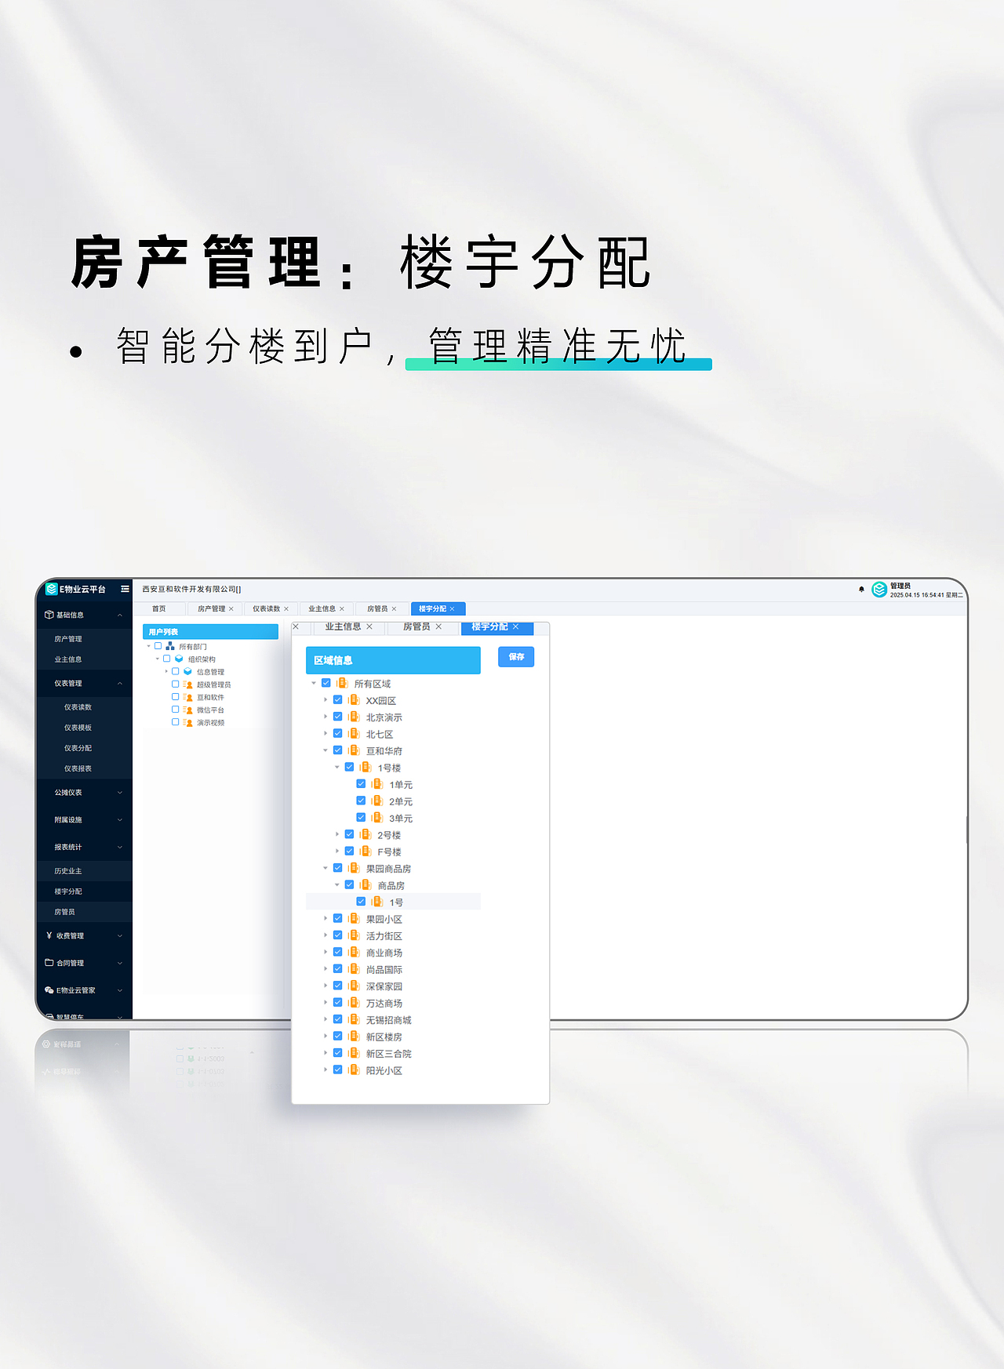Screen dimensions: 1004x1369
Task: Click the E物业云平台 logo icon
Action: point(52,589)
